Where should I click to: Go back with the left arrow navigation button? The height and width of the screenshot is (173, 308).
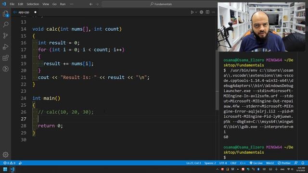(91, 4)
